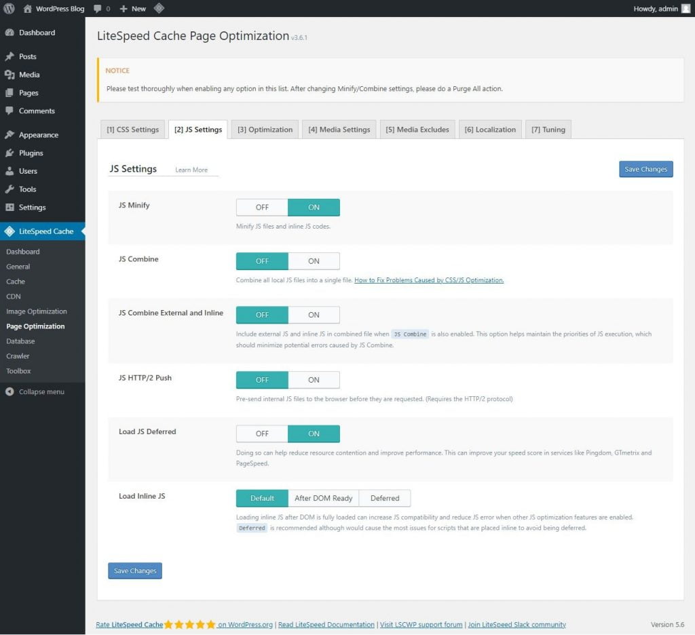Open the on WordPress.org footer link
The image size is (695, 635).
point(245,624)
